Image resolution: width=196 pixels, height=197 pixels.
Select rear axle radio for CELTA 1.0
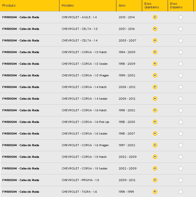pyautogui.click(x=181, y=29)
